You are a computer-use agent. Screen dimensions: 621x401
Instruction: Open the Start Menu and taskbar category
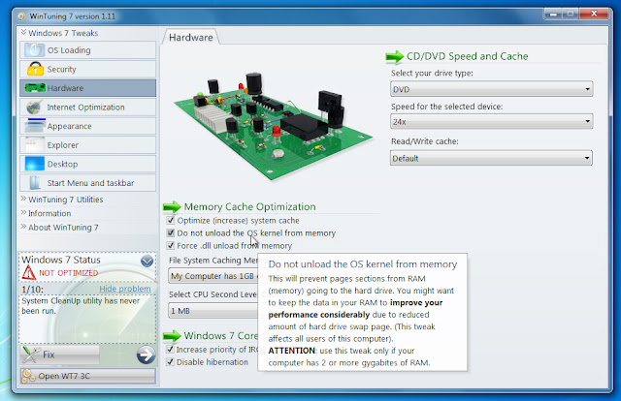point(87,183)
